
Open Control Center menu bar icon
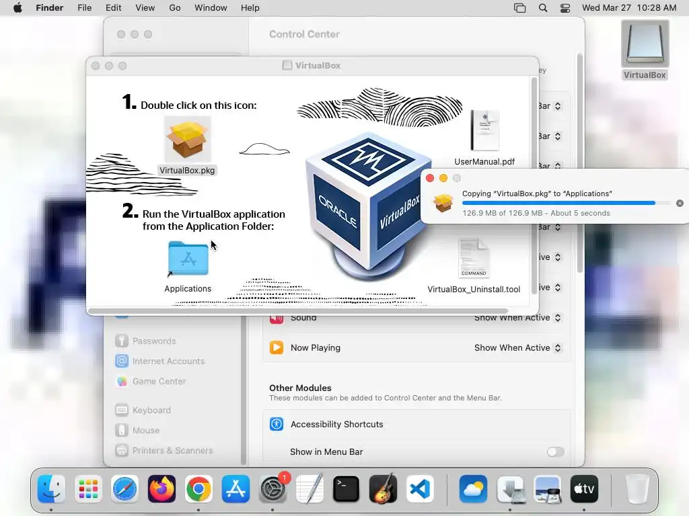[x=565, y=8]
